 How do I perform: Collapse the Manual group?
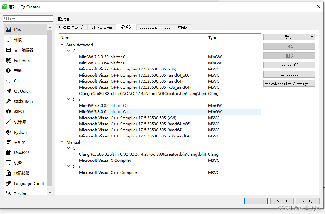[62, 142]
